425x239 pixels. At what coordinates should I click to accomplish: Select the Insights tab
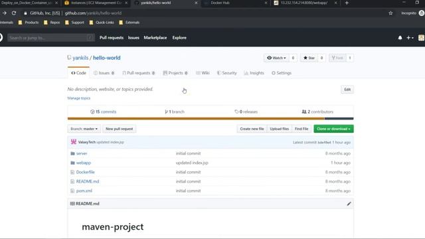(x=254, y=73)
